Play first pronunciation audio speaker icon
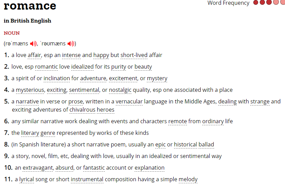This screenshot has height=186, width=285. [33, 44]
